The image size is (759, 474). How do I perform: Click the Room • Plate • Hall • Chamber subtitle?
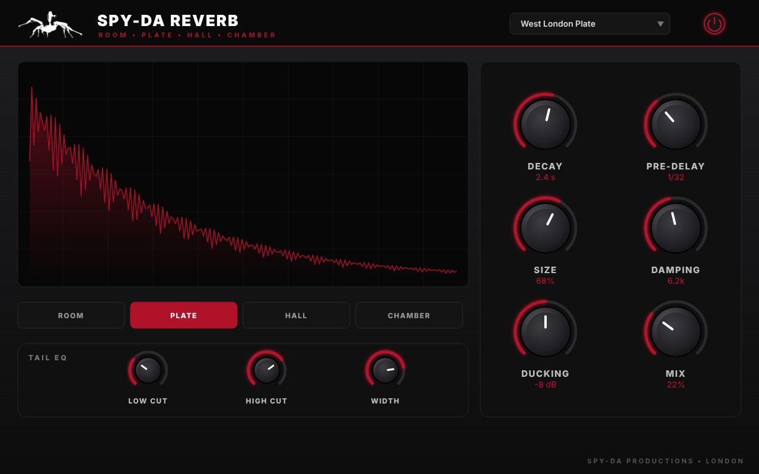click(187, 35)
